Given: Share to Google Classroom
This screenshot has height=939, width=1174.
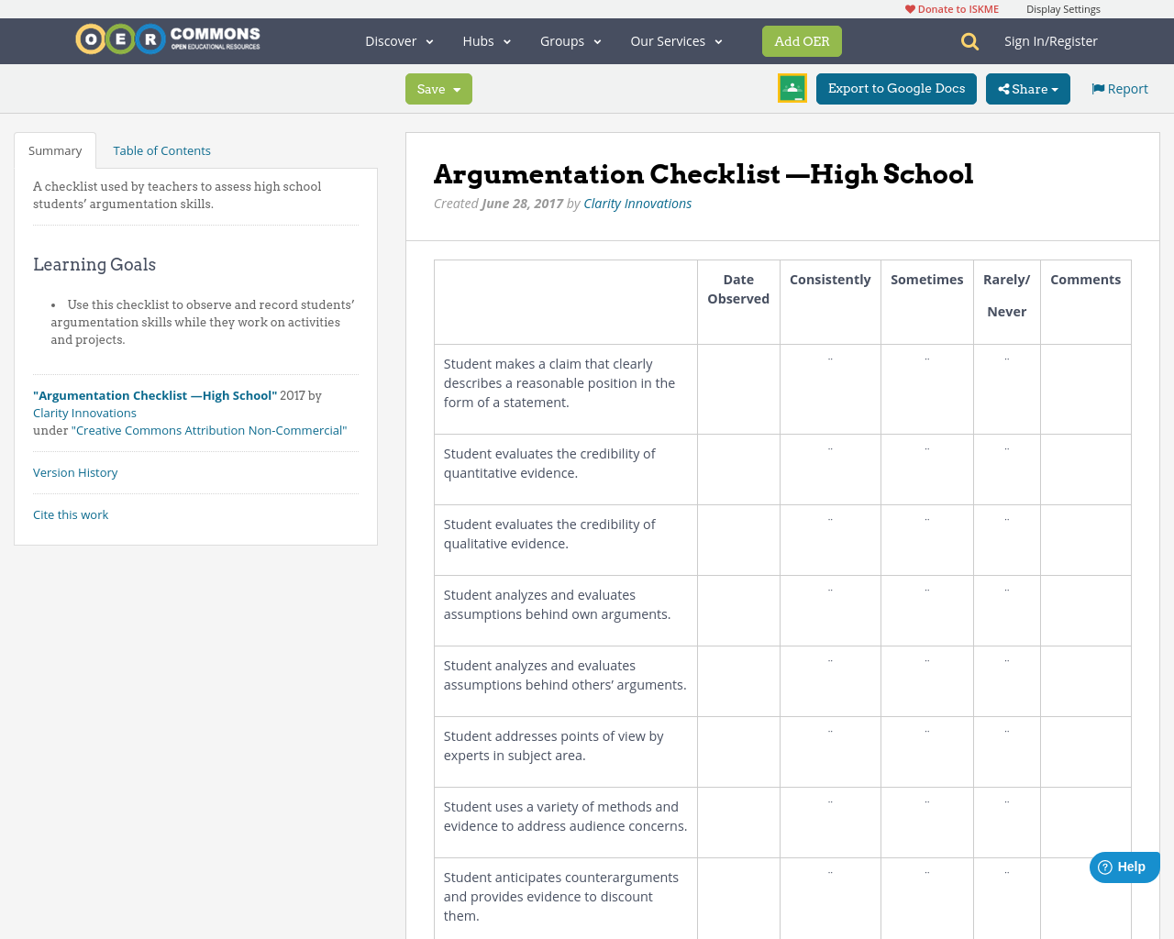Looking at the screenshot, I should (x=792, y=87).
